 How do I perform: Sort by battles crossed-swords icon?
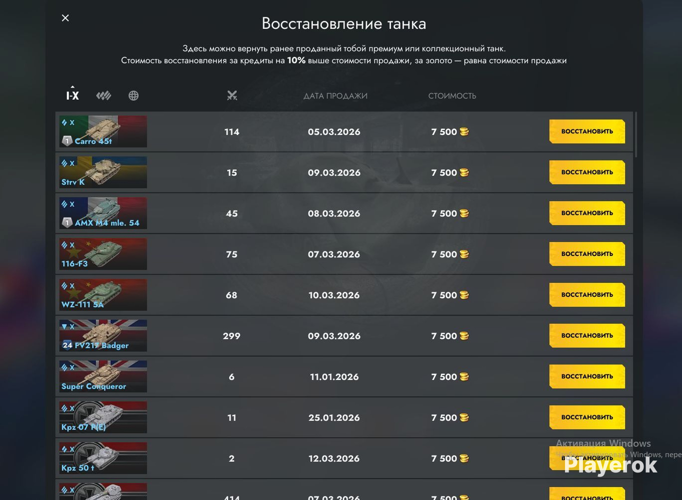click(232, 95)
